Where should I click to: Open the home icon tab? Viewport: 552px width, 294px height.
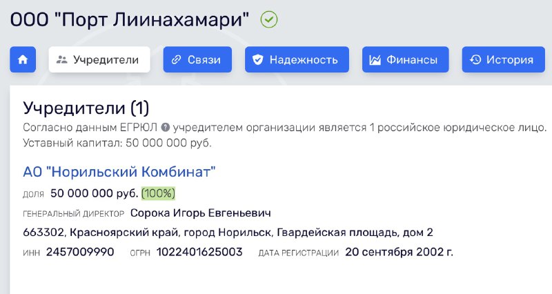pyautogui.click(x=23, y=59)
